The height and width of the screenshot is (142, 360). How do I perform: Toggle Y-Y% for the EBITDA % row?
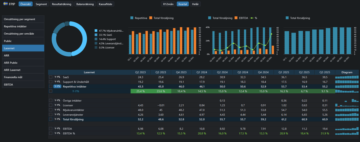click(57, 133)
